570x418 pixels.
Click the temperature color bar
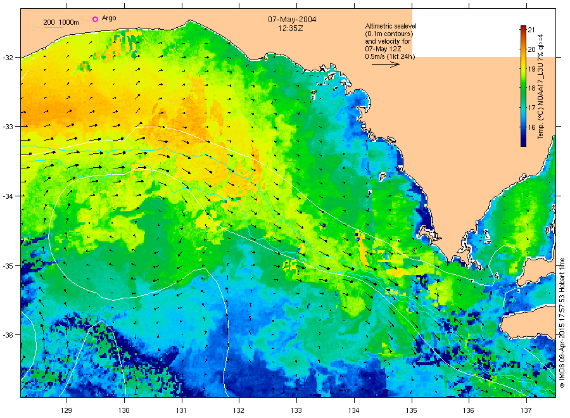tap(523, 86)
